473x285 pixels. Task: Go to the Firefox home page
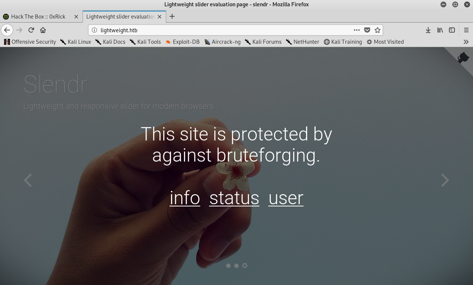coord(43,30)
